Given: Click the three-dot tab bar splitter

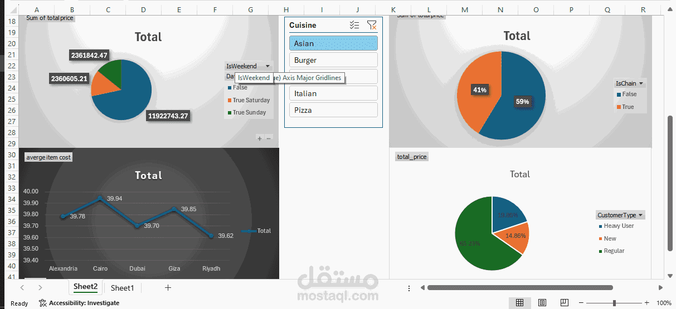Looking at the screenshot, I should coord(409,288).
